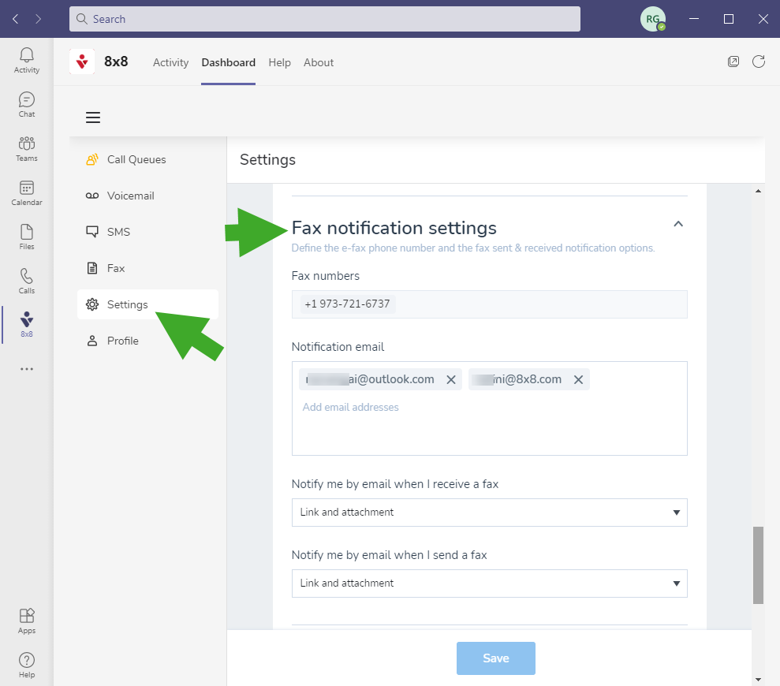Remove the outlook.com notification email
780x686 pixels.
[451, 380]
